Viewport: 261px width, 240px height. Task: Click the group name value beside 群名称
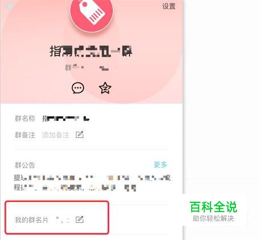[x=66, y=119]
